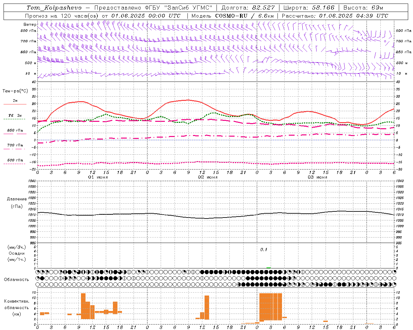Click the '500 м' wind level label on left axis
Image resolution: width=413 pixels, height=330 pixels.
31,63
